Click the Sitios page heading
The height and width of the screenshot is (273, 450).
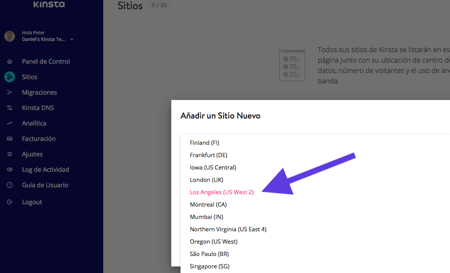tap(130, 5)
